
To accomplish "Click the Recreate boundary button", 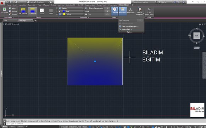I will pyautogui.click(x=13, y=14).
